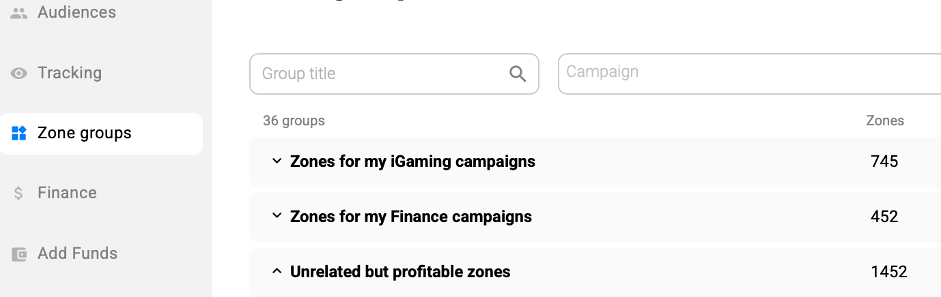Select Zone groups in sidebar
The height and width of the screenshot is (297, 941).
click(x=84, y=133)
